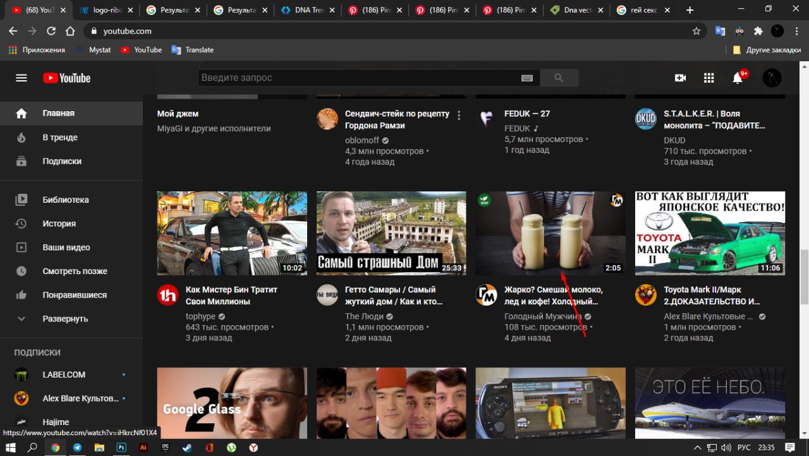The image size is (809, 456).
Task: Open a new Chrome tab
Action: 690,10
